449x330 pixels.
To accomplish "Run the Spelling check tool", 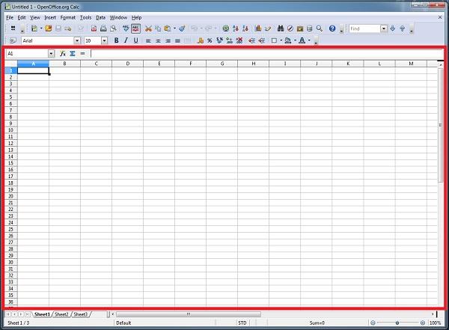I will click(x=126, y=28).
